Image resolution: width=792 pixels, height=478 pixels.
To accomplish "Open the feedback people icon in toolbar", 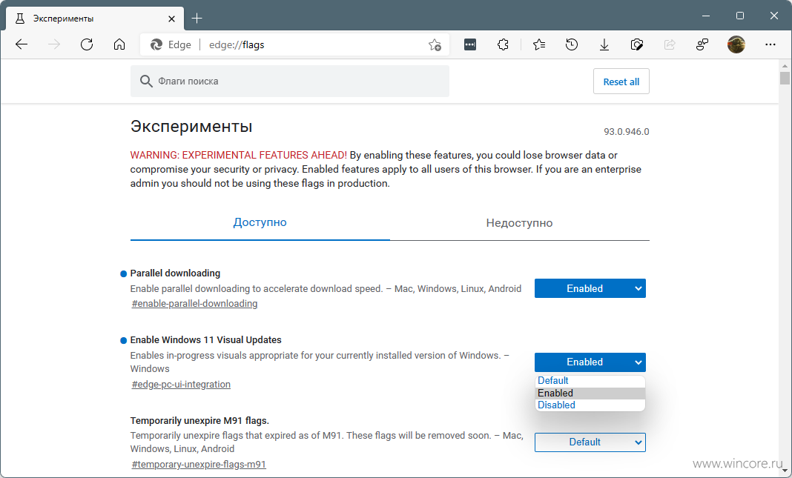I will point(702,44).
